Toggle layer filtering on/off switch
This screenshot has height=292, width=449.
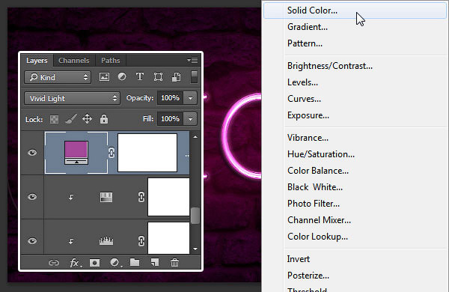point(194,77)
